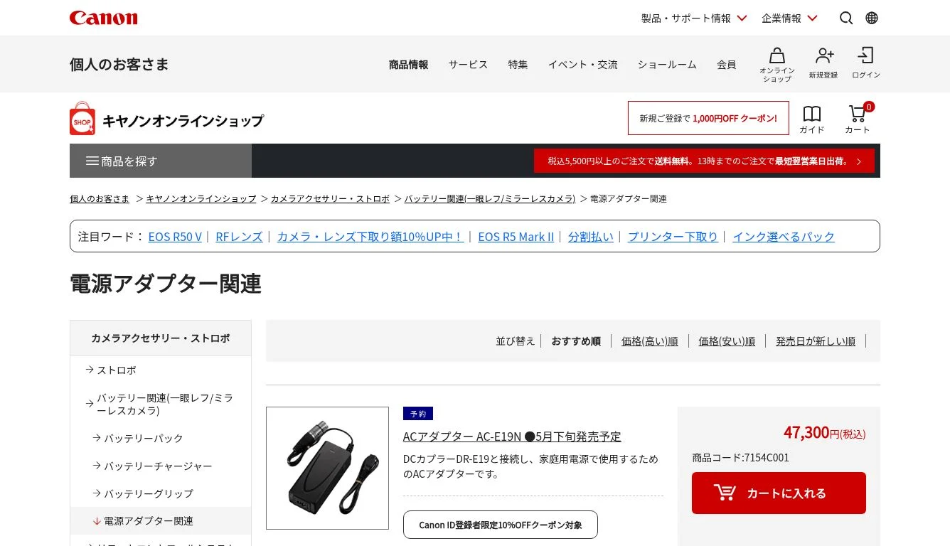Open the オンラインショップ bag icon
The image size is (950, 546).
(x=777, y=55)
